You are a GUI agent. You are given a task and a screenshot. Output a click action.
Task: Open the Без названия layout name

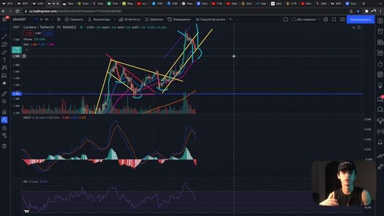[x=304, y=19]
